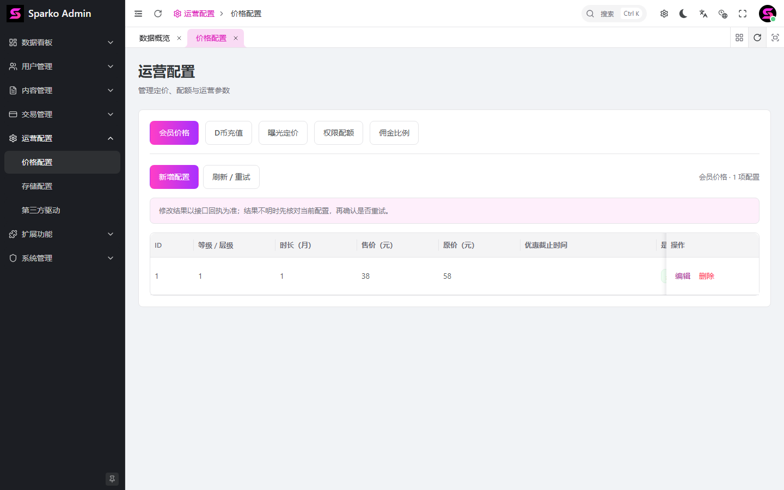
Task: Expand the 数据看板 sidebar menu
Action: [x=62, y=42]
